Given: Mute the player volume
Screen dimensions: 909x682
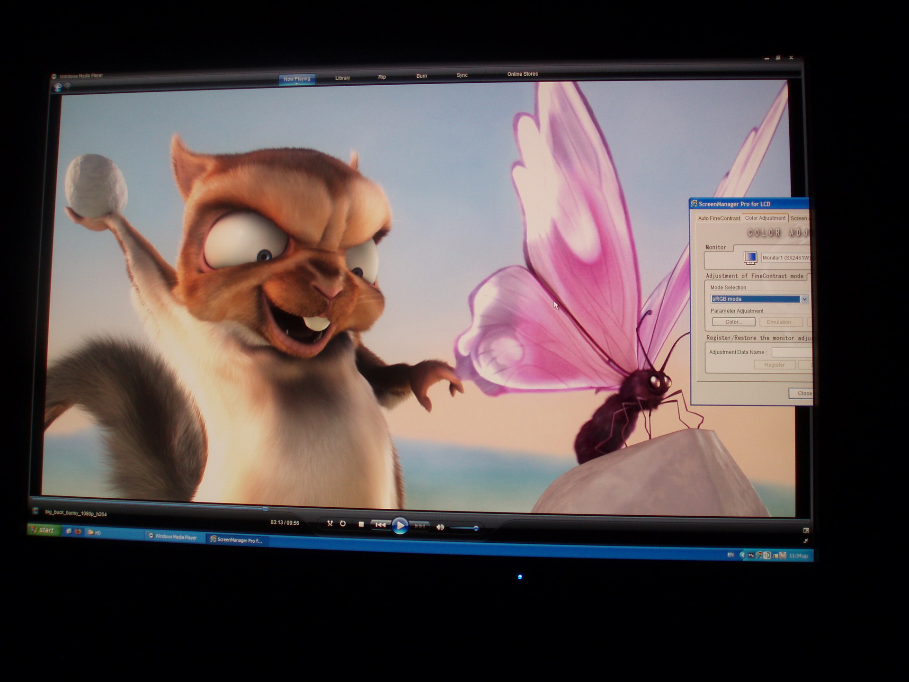Looking at the screenshot, I should click(440, 527).
